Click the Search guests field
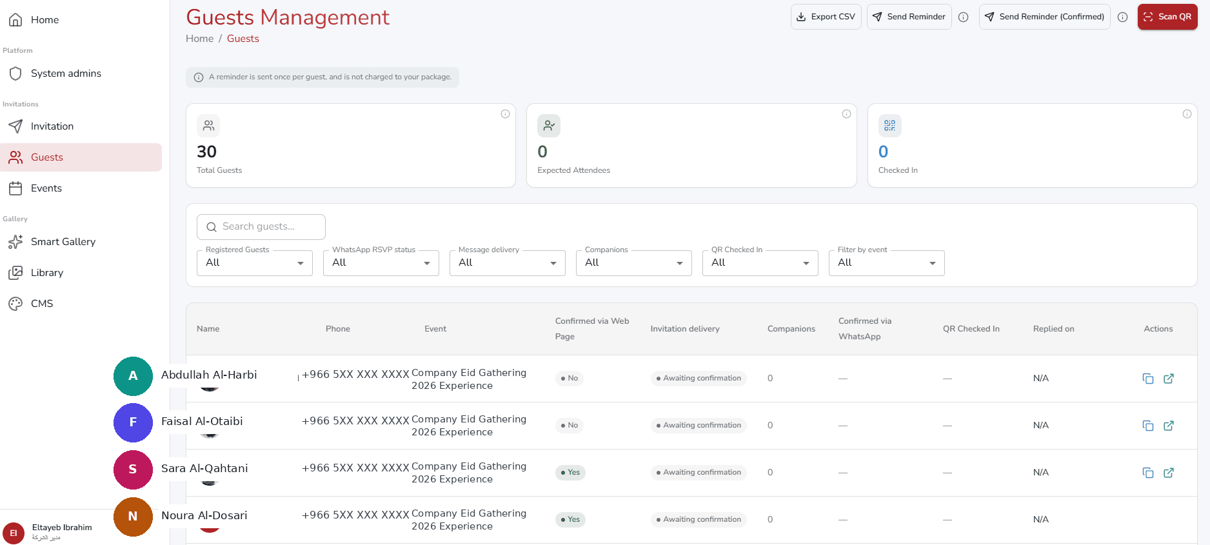 click(261, 227)
